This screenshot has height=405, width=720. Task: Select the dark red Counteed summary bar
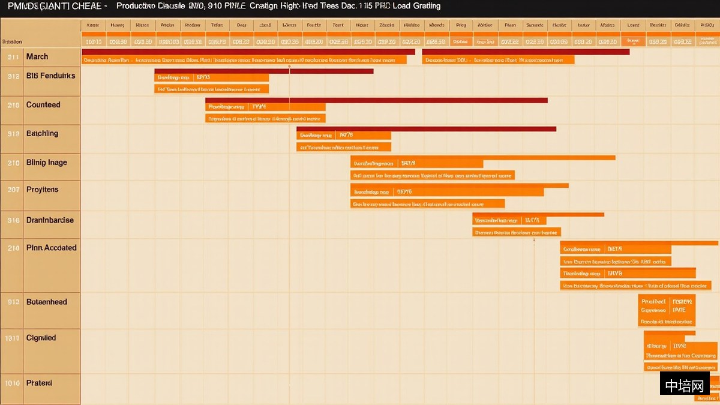pyautogui.click(x=376, y=100)
